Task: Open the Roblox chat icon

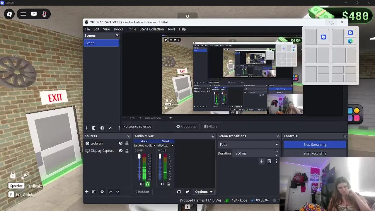Action: click(34, 14)
